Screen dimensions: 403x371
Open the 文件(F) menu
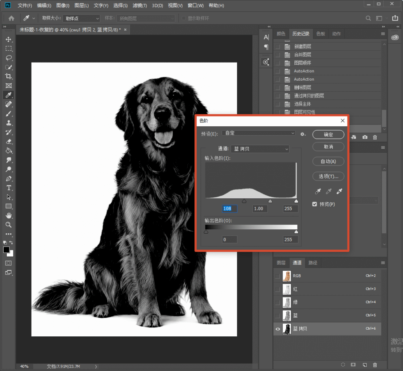click(x=25, y=6)
